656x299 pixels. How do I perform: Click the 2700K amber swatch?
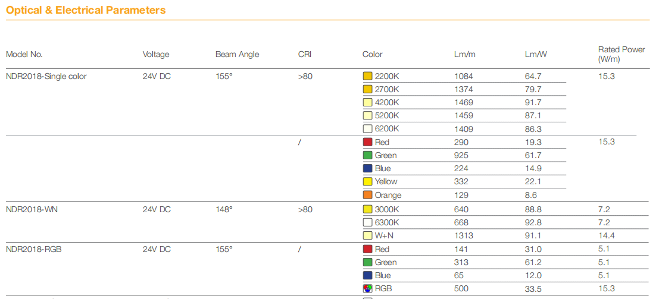367,89
